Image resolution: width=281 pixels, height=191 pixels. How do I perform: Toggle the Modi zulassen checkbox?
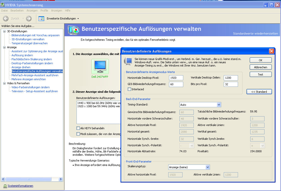click(x=78, y=134)
